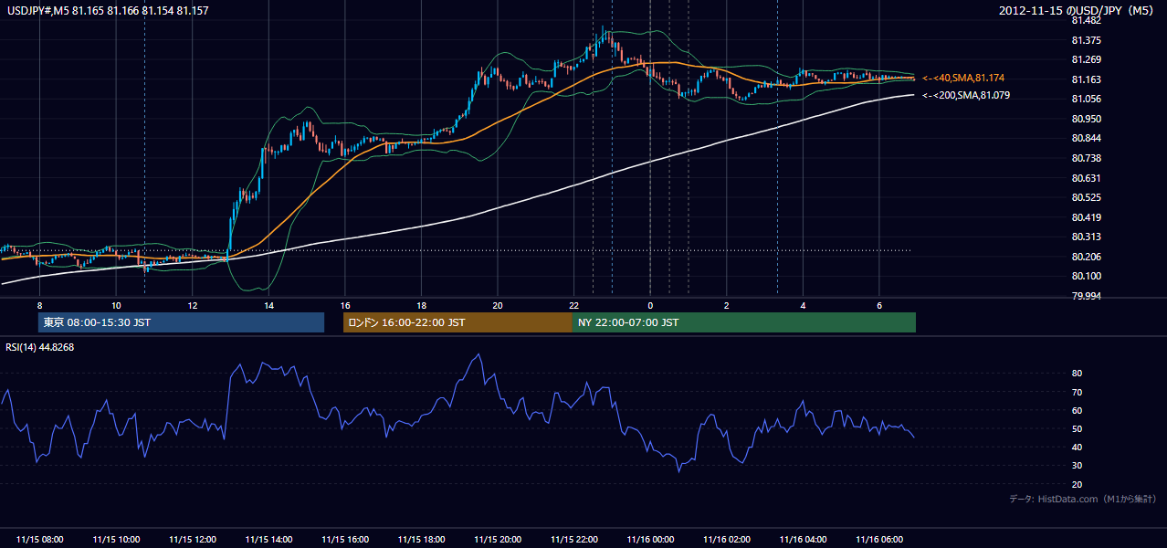Viewport: 1167px width, 548px height.
Task: Select the 200 SMA 81.079 label
Action: [x=966, y=95]
